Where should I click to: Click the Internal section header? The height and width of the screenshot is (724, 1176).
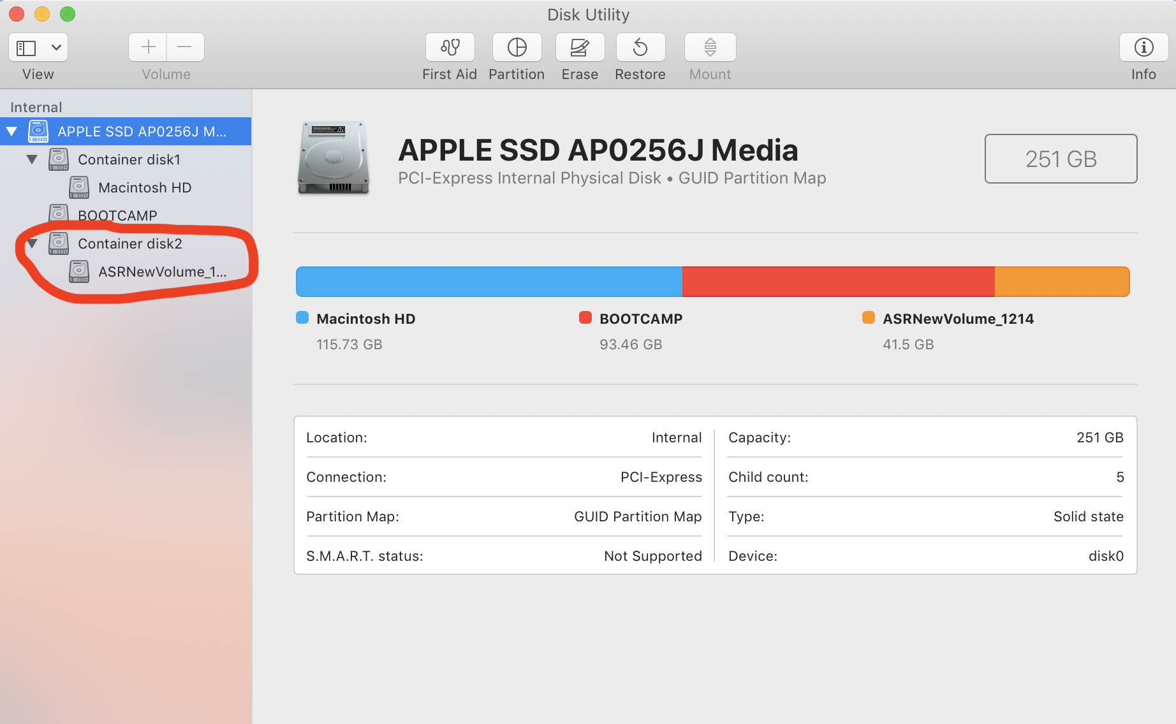pyautogui.click(x=36, y=106)
